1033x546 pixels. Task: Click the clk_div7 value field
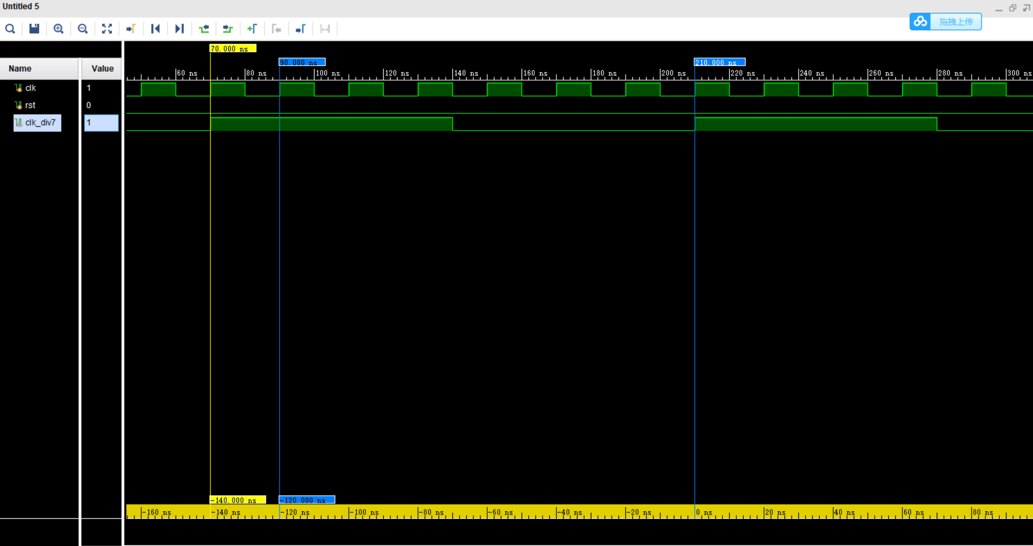[x=101, y=123]
